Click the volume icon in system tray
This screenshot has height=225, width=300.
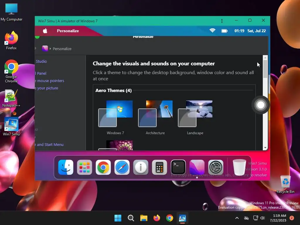click(262, 218)
